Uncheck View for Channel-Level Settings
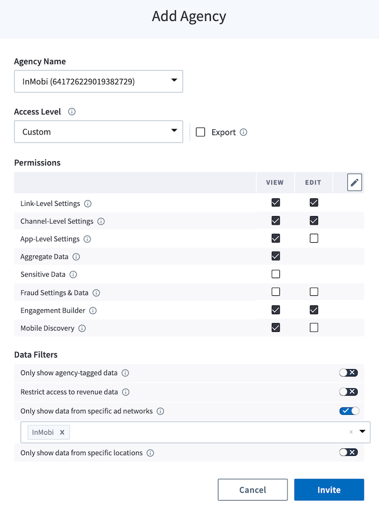The image size is (379, 513). (276, 220)
